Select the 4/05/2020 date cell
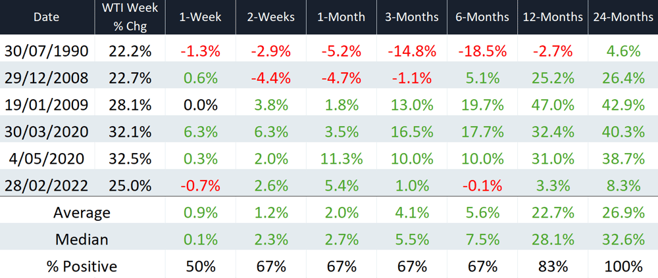This screenshot has width=658, height=278. tap(47, 159)
